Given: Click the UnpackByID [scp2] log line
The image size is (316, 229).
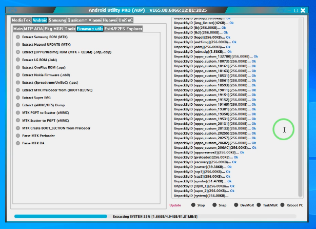Looking at the screenshot, I should coord(202,177).
